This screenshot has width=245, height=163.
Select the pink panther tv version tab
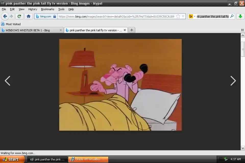tap(96, 30)
